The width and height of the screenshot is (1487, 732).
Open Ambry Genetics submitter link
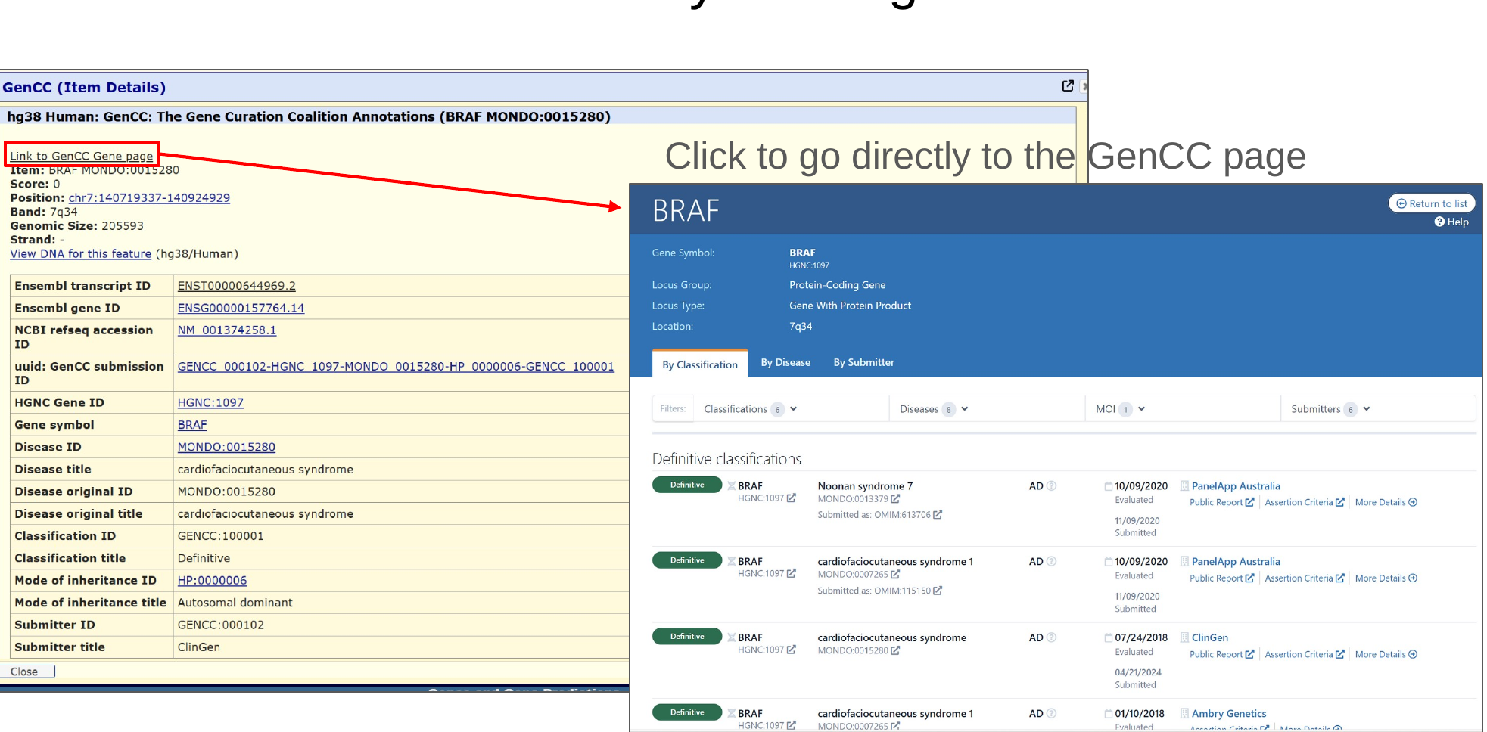(x=1229, y=714)
